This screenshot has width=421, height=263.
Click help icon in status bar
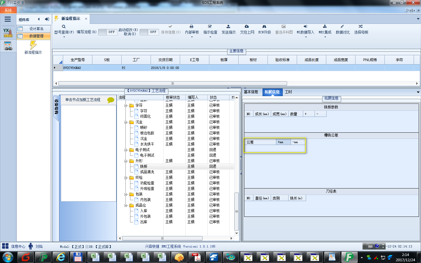[x=377, y=246]
